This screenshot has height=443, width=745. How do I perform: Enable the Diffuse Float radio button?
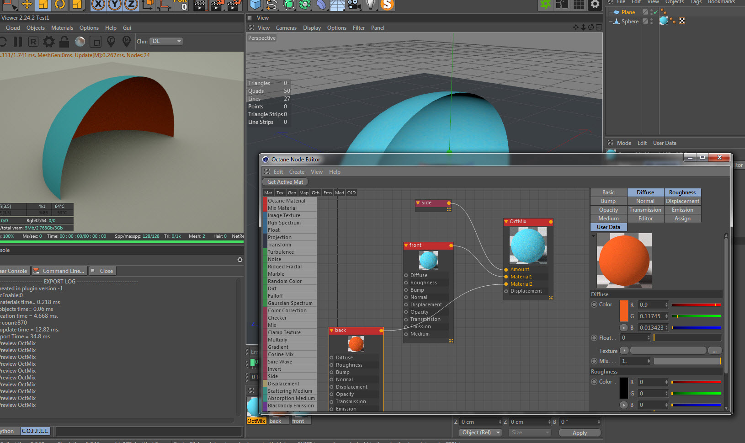pos(594,338)
